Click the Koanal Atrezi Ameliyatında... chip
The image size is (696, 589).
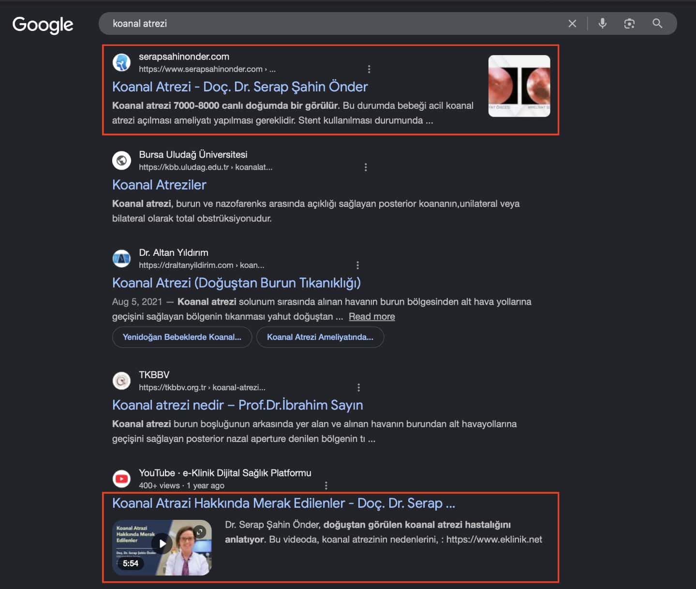tap(320, 337)
